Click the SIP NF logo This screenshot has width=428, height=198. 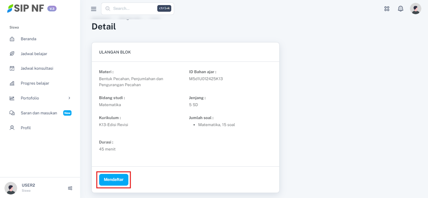coord(26,9)
